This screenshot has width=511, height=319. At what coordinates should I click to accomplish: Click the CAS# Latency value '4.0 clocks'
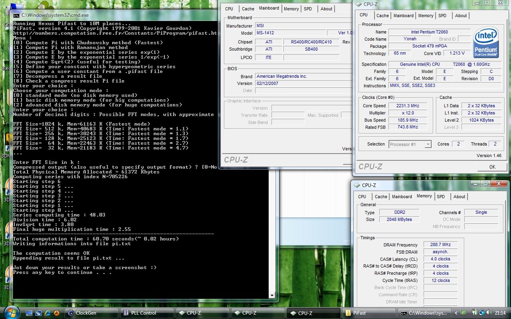440,259
